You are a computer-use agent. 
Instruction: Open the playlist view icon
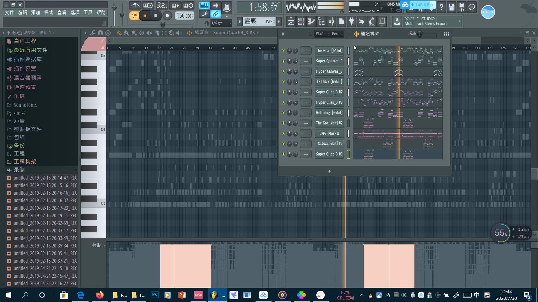point(291,22)
